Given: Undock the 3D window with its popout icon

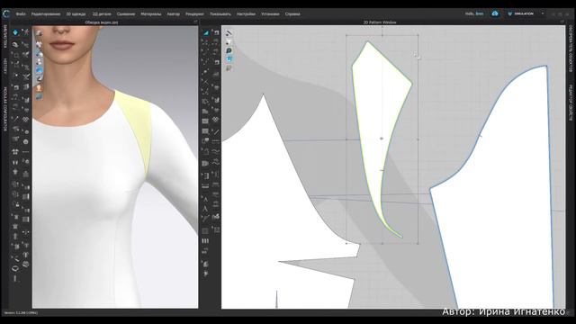Looking at the screenshot, I should click(195, 22).
